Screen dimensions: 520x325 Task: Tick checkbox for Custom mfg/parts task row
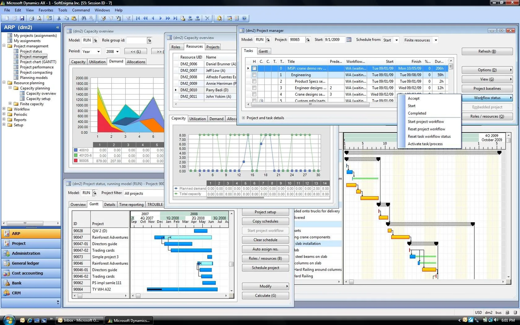coord(254,101)
